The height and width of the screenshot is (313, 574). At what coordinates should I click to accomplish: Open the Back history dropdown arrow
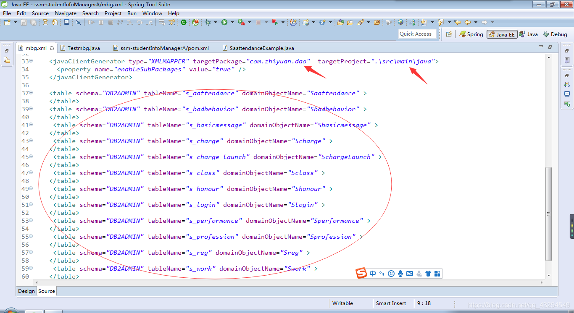476,22
